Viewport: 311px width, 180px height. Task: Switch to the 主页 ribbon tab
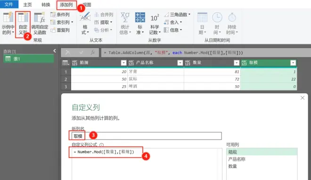[27, 5]
